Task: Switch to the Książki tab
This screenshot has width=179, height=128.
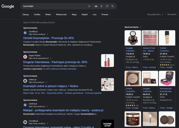Action: click(85, 14)
